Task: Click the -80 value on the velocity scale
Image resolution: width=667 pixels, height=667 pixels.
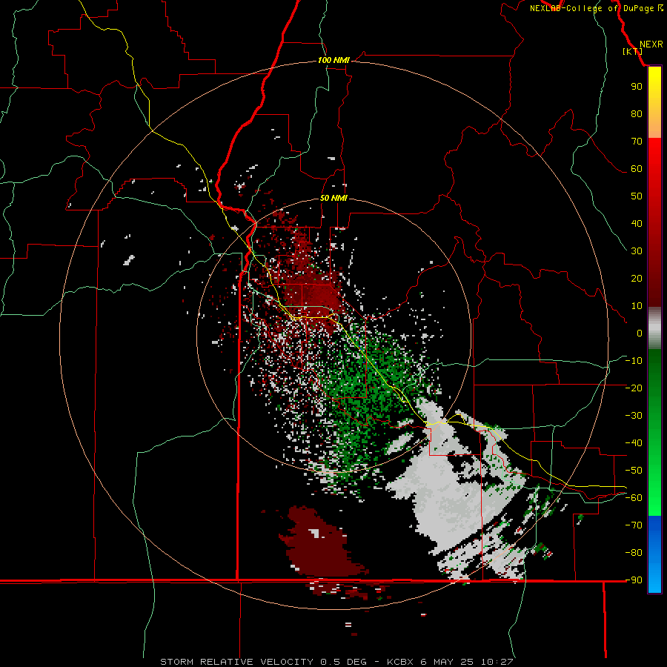Action: pos(634,553)
